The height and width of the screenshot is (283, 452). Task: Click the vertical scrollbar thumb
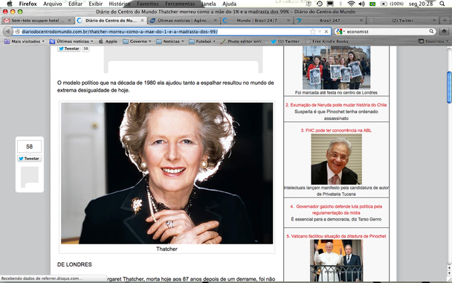pyautogui.click(x=449, y=87)
